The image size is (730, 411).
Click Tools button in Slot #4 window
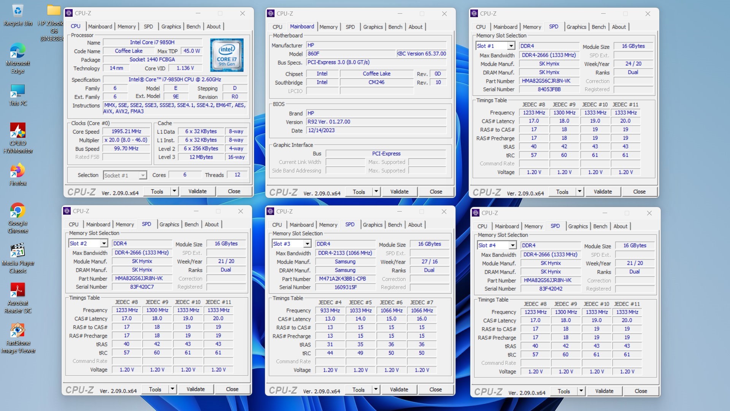563,391
